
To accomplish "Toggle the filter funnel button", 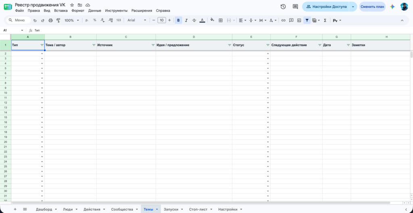I will (x=307, y=20).
